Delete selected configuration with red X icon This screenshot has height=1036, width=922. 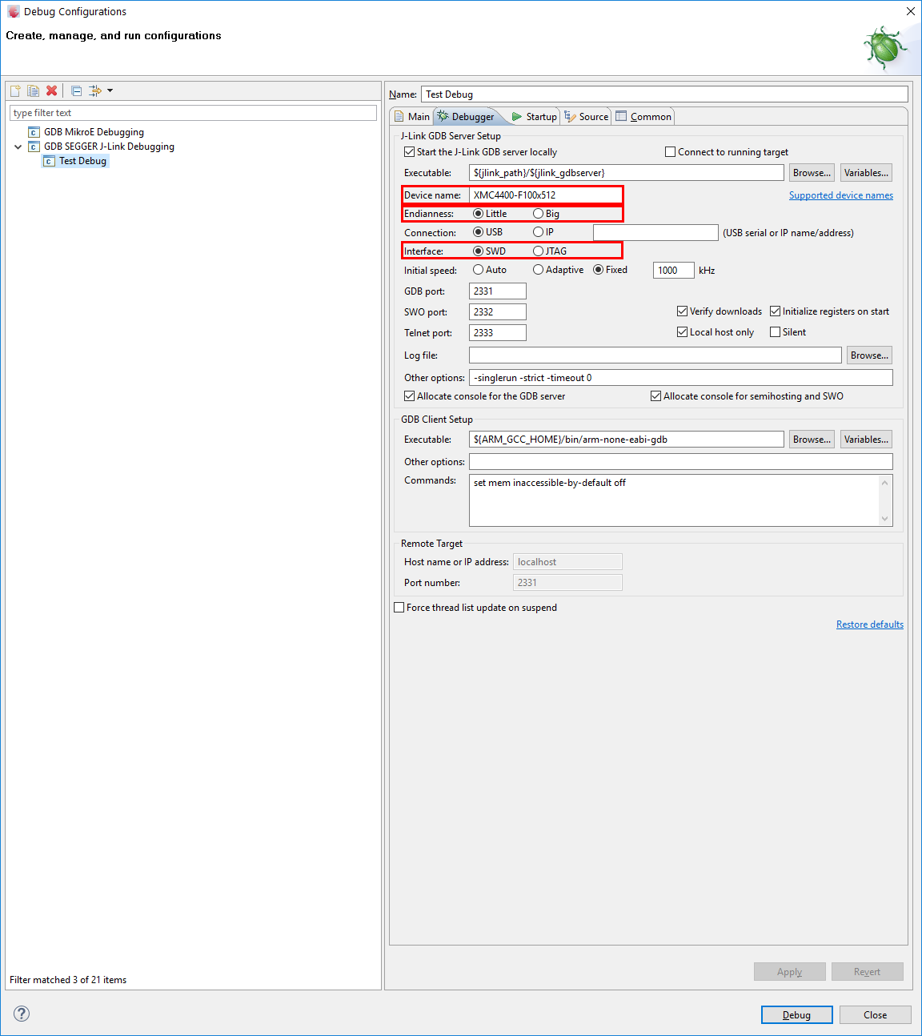(x=51, y=90)
